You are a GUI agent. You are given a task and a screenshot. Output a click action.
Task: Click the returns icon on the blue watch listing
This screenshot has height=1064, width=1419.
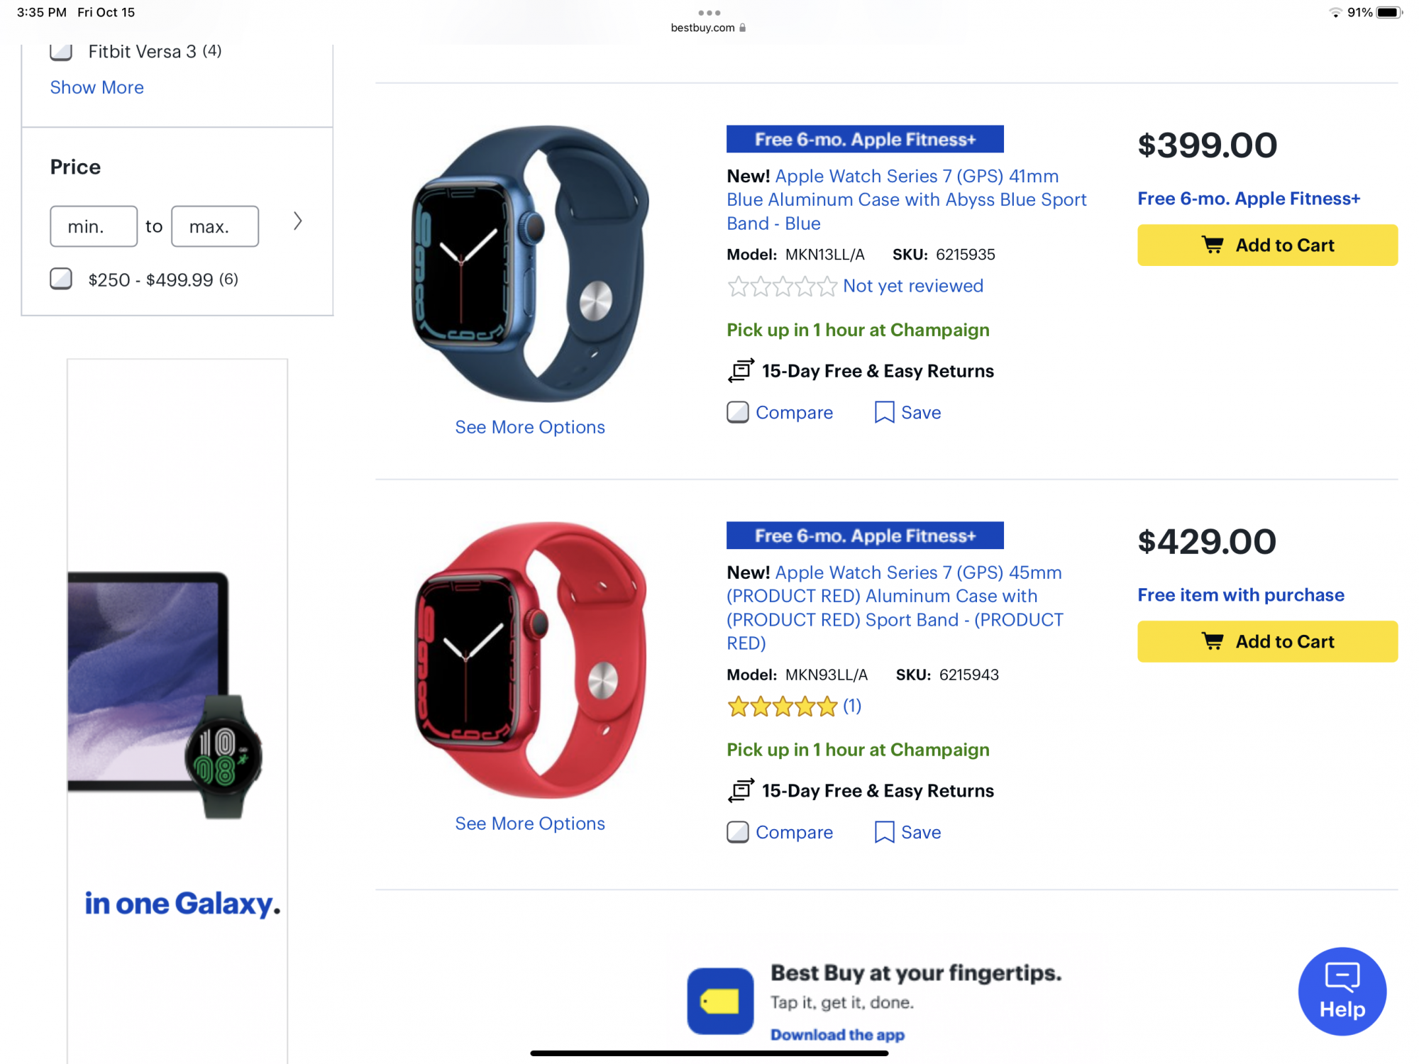coord(741,371)
